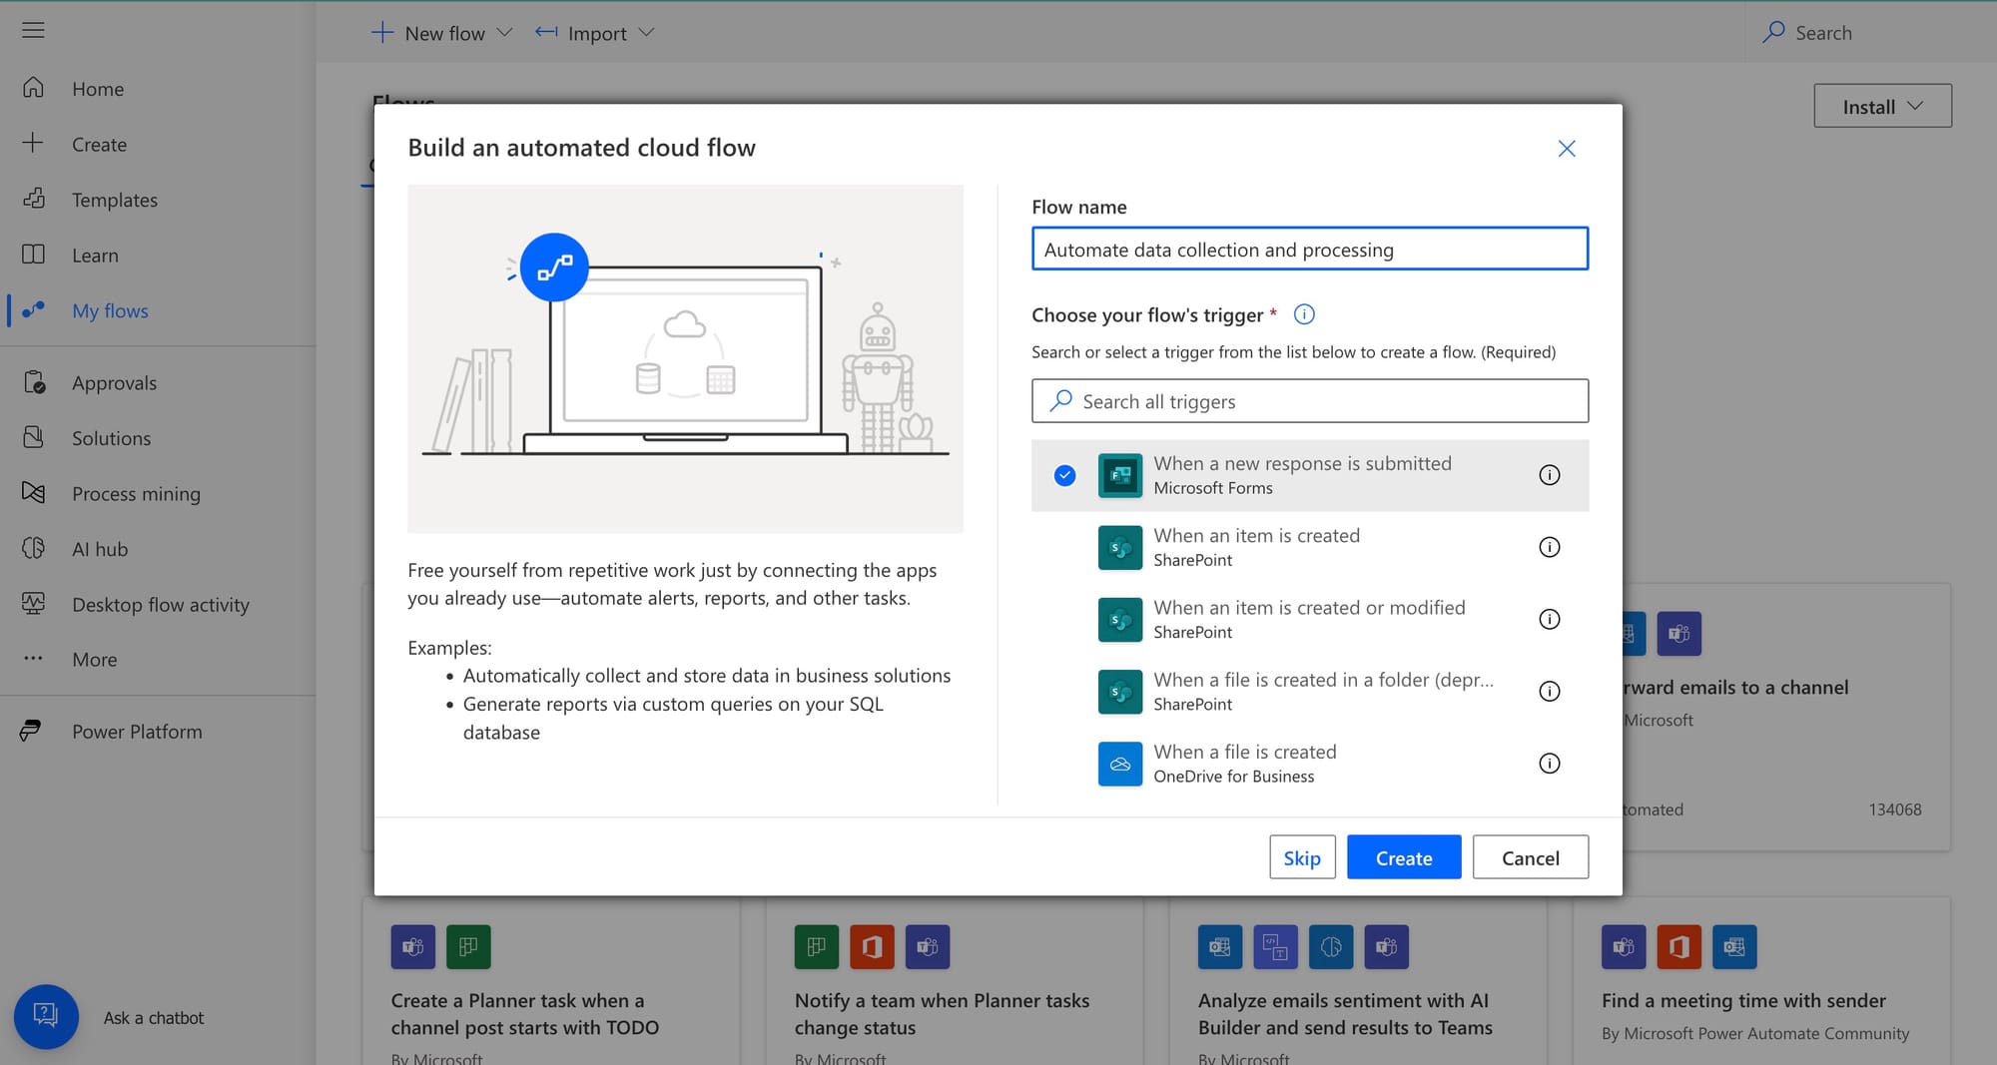Click the Templates icon in sidebar
This screenshot has height=1065, width=1997.
(33, 199)
